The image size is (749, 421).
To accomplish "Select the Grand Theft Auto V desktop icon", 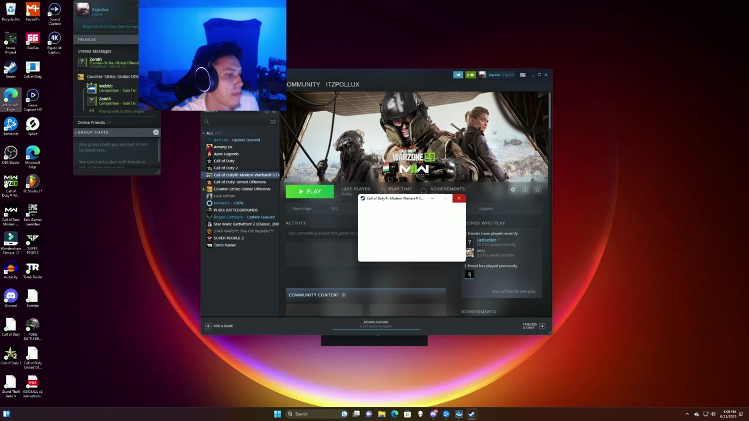I will pos(11,387).
